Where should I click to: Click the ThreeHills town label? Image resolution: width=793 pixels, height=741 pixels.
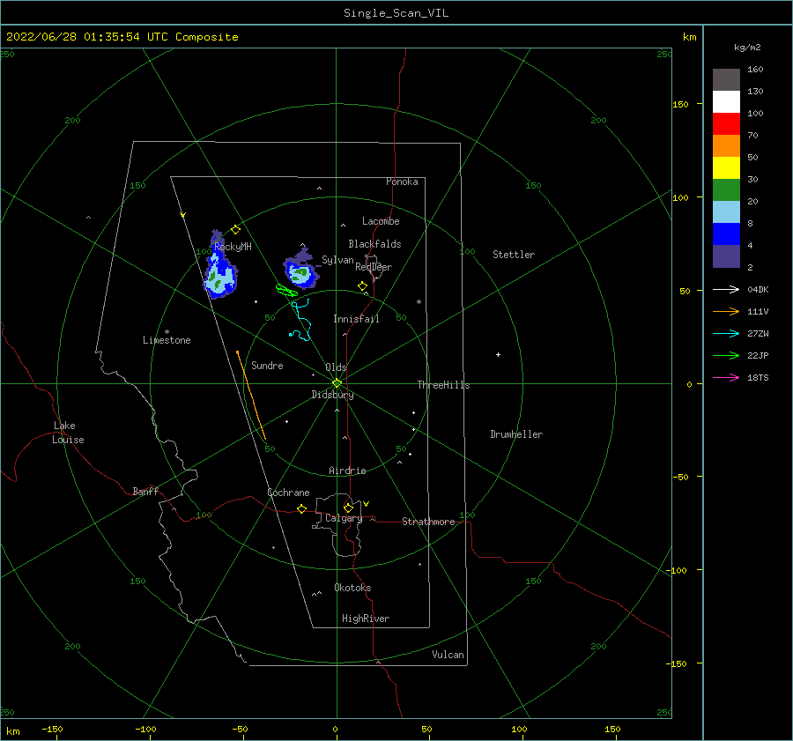pos(443,385)
